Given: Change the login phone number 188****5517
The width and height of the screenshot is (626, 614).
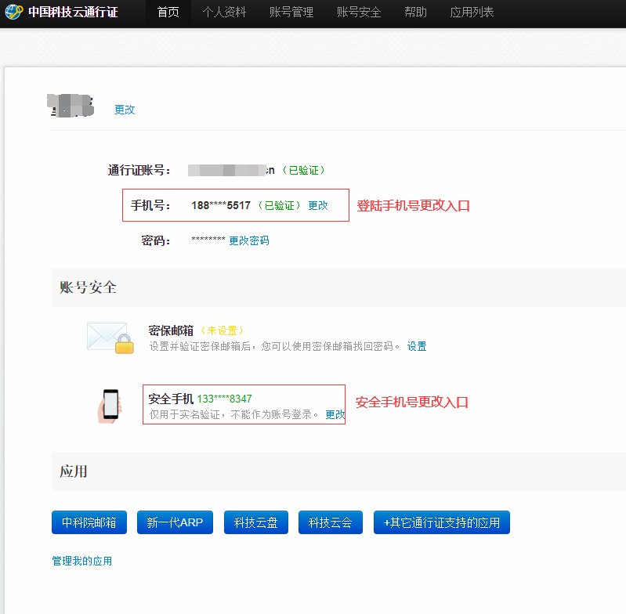Looking at the screenshot, I should tap(318, 205).
